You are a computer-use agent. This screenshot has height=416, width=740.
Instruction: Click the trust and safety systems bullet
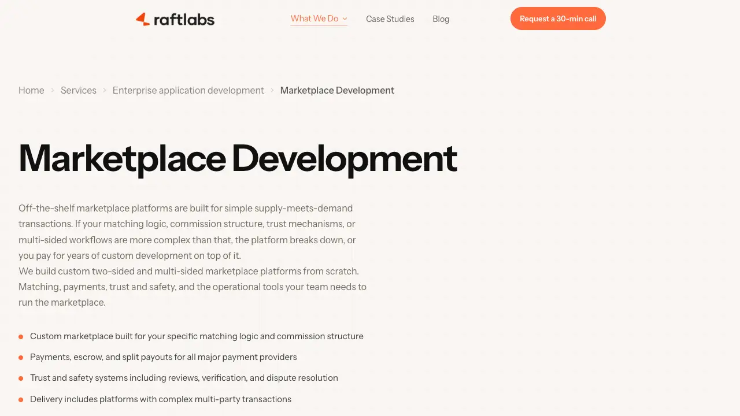coord(184,378)
